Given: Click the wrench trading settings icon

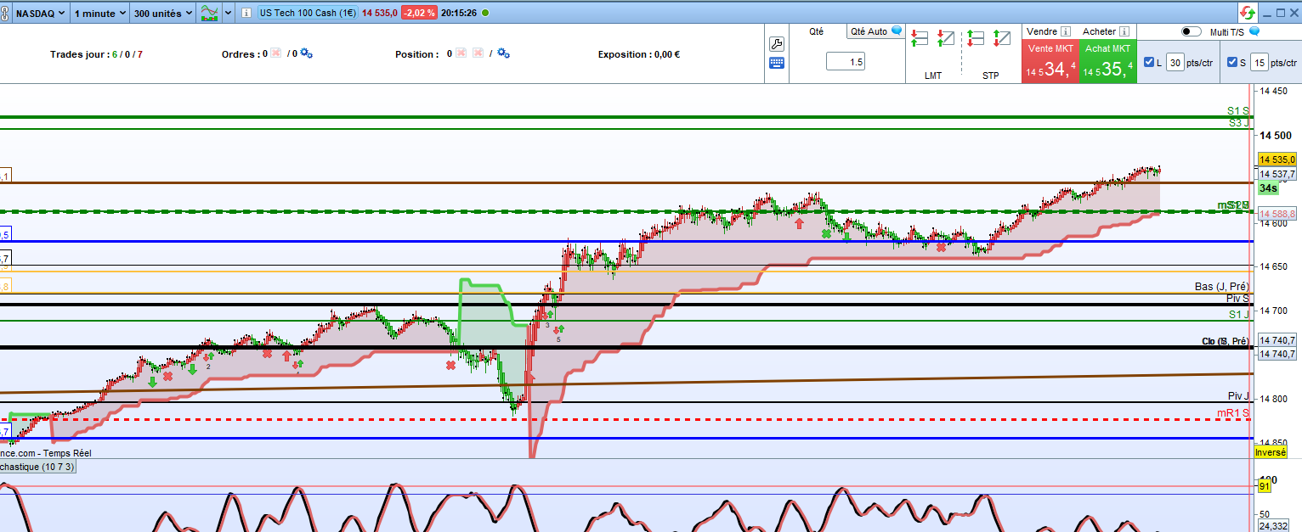Looking at the screenshot, I should (776, 44).
